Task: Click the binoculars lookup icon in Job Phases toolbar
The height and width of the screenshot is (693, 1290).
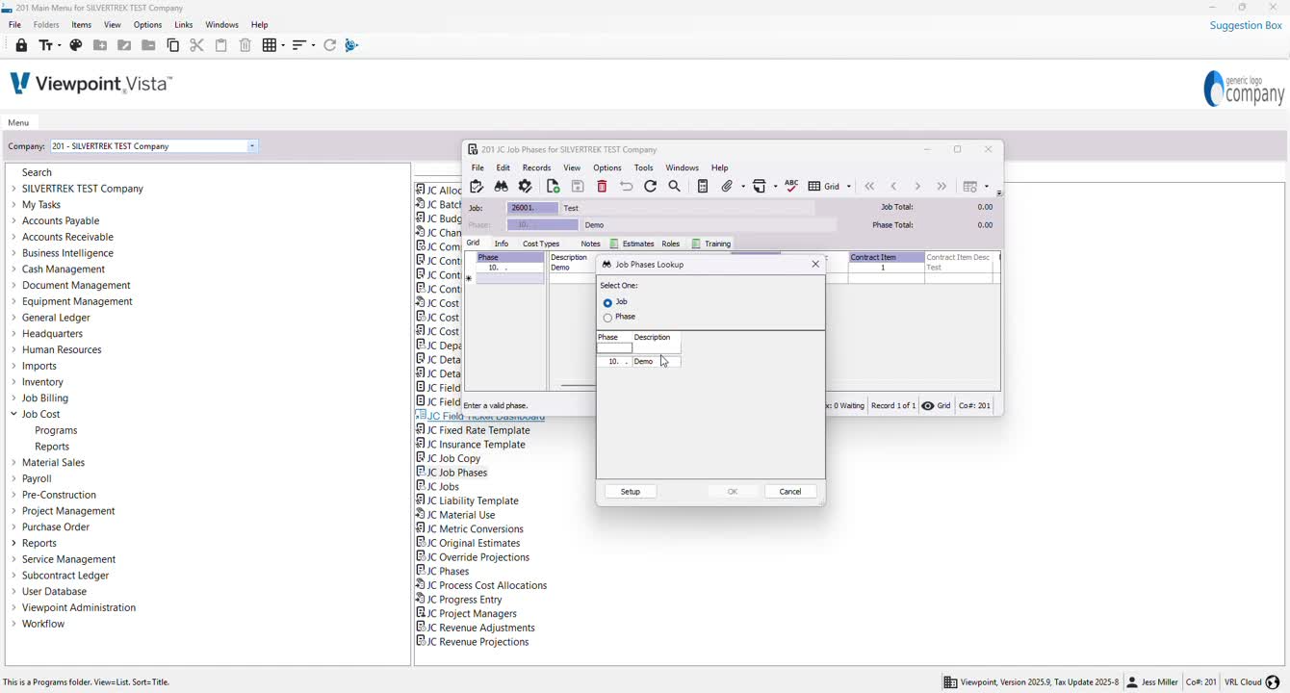Action: (502, 187)
